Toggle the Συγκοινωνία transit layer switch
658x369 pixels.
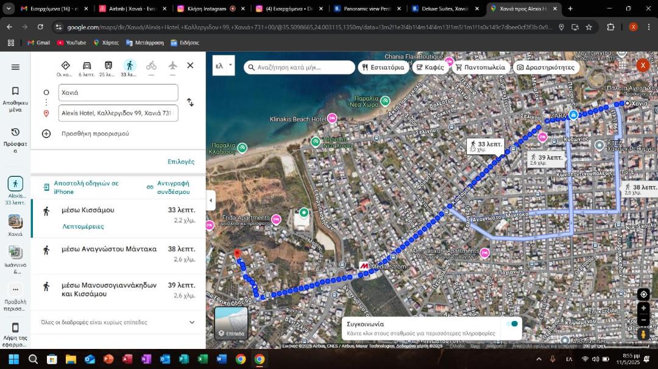[x=512, y=324]
